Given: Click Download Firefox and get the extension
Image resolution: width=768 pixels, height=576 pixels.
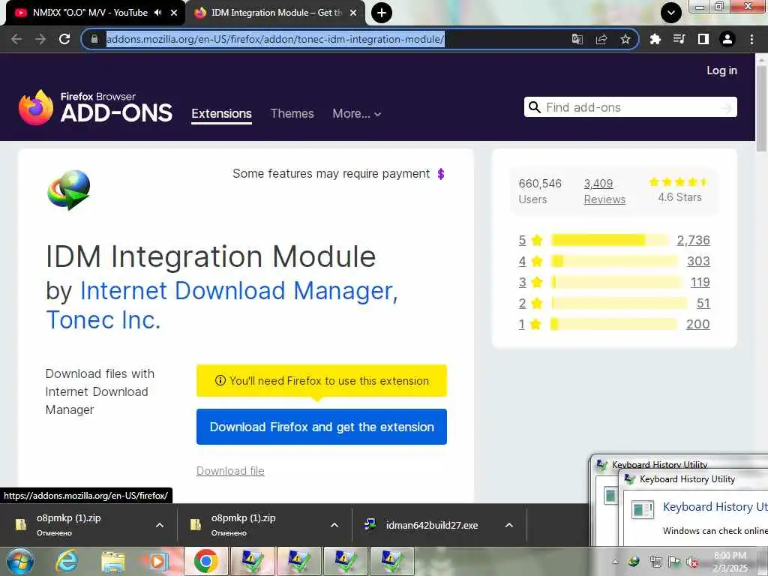Looking at the screenshot, I should pos(321,427).
